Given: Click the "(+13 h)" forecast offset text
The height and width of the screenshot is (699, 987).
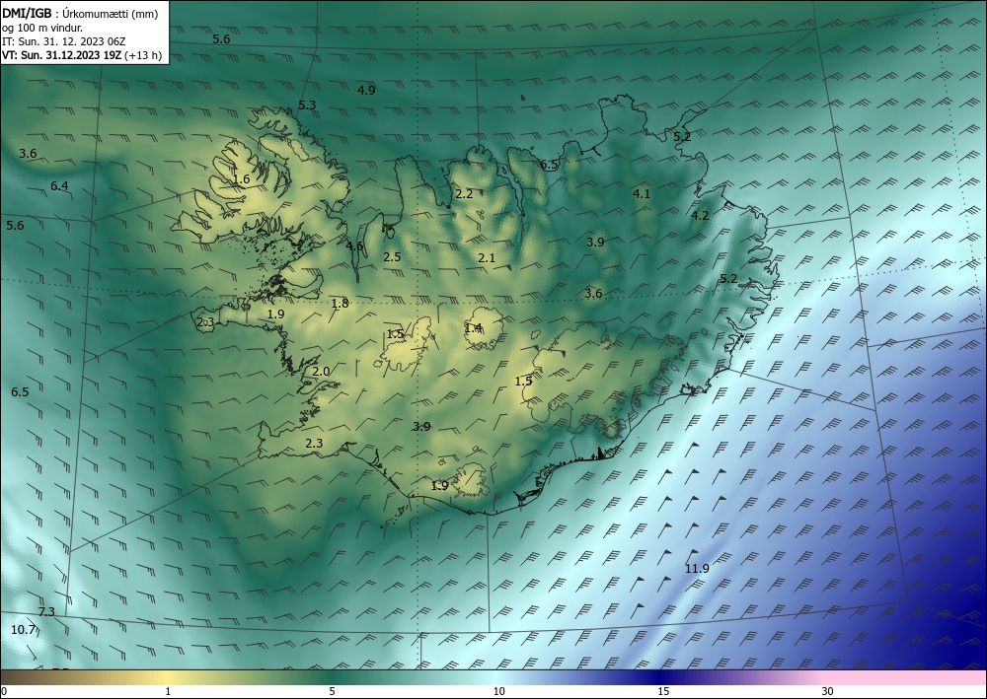Looking at the screenshot, I should (x=143, y=55).
